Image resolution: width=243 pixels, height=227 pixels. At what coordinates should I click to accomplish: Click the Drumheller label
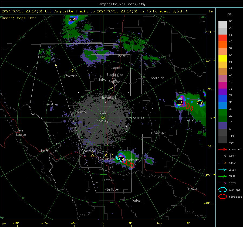click(158, 133)
